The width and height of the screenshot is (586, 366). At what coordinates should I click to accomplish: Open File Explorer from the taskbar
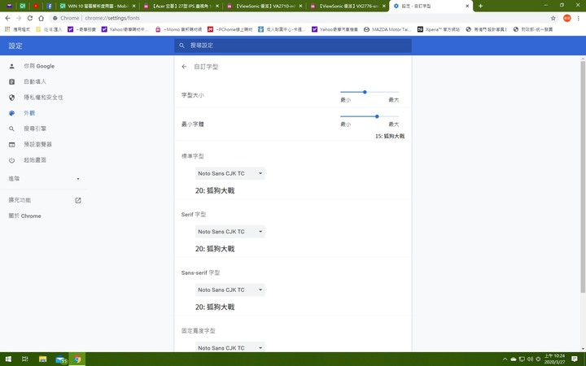tap(42, 359)
